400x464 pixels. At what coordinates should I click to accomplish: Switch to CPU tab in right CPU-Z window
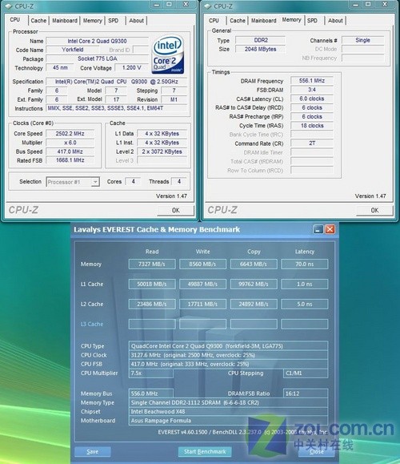(x=214, y=20)
